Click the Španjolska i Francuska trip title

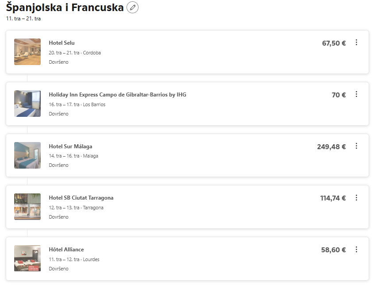click(x=65, y=7)
